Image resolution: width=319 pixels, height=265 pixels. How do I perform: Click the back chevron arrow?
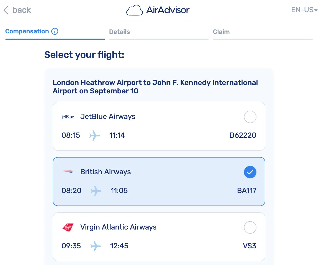pos(6,10)
